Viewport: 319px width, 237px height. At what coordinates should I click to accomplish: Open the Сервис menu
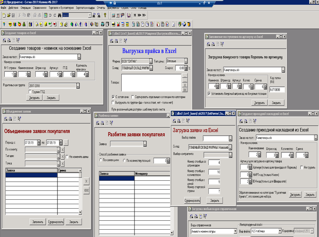[124, 8]
